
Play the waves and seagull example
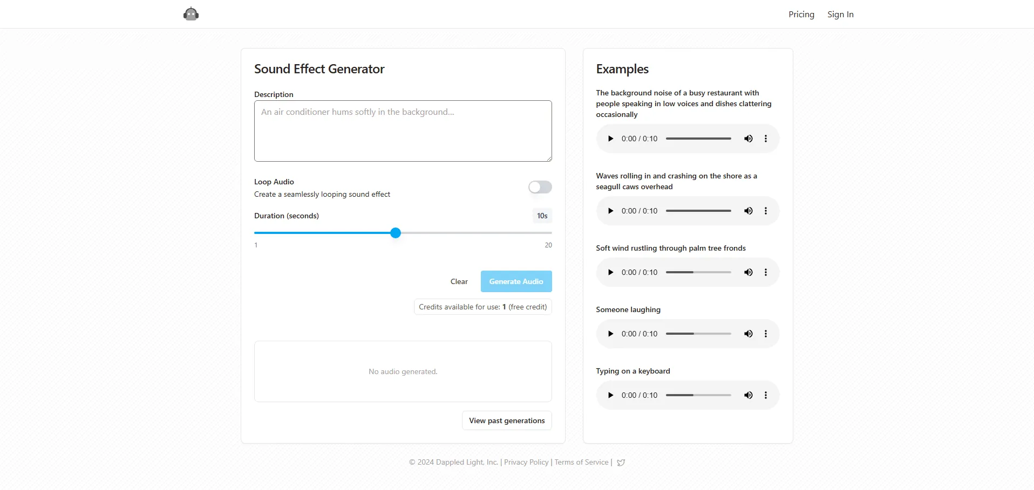point(610,211)
